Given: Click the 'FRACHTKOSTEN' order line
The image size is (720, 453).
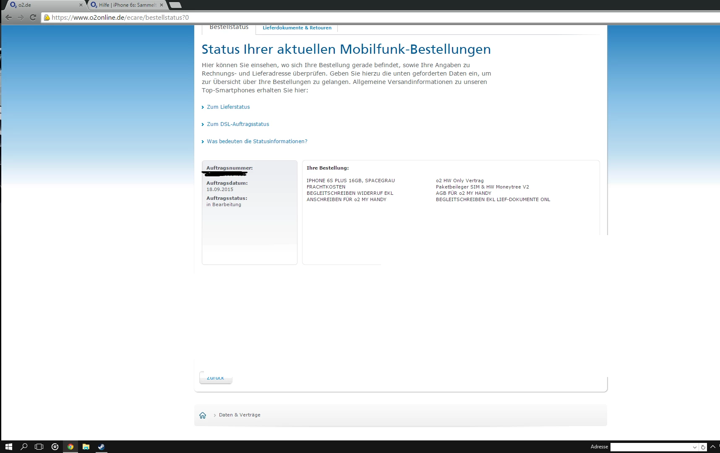Looking at the screenshot, I should (x=326, y=187).
